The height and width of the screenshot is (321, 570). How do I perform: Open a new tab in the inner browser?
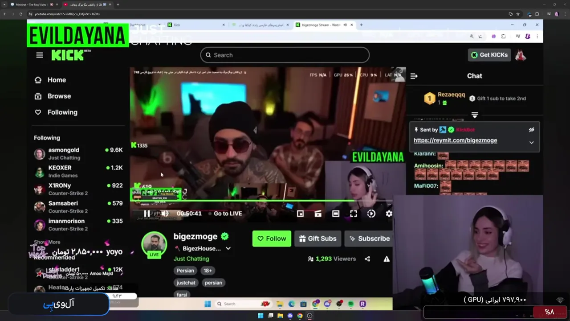[361, 25]
